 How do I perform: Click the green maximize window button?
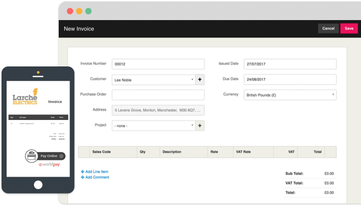(x=89, y=11)
